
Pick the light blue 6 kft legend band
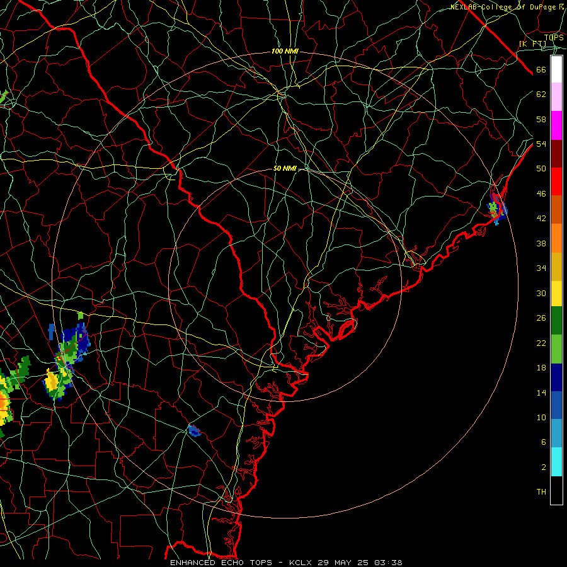556,433
